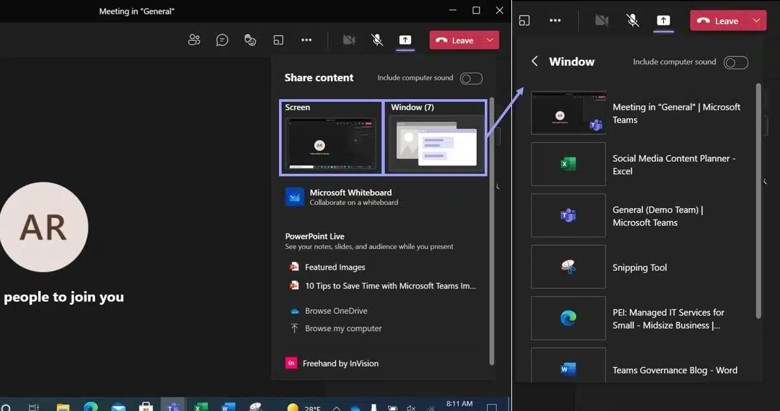
Task: Open the reactions icon in the meeting toolbar
Action: click(x=250, y=40)
